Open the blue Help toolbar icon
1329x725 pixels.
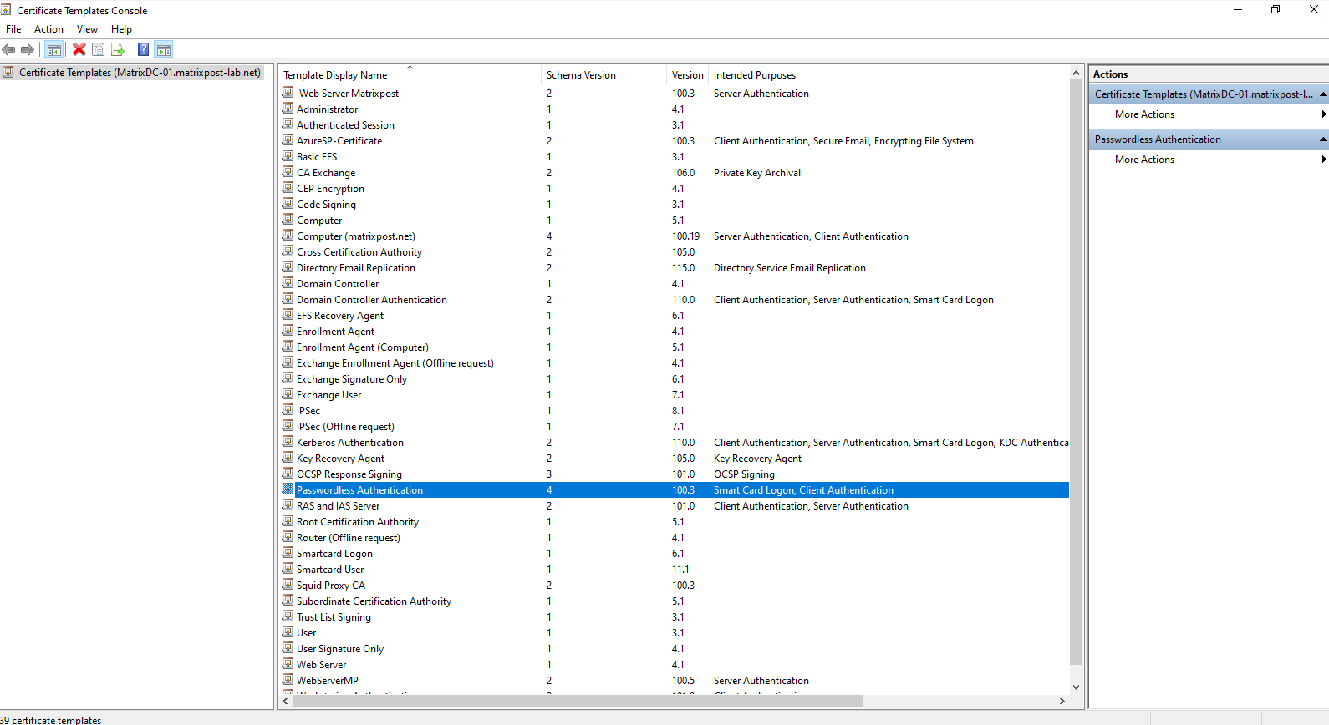(144, 49)
